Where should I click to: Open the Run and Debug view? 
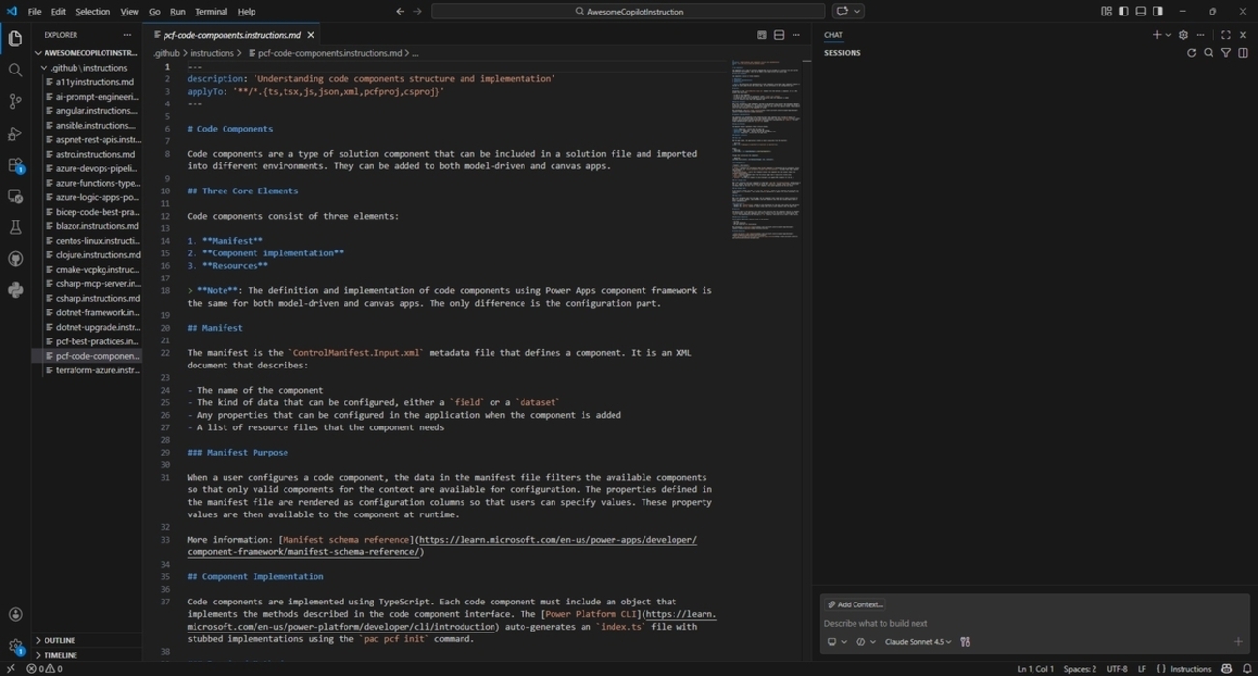[15, 133]
